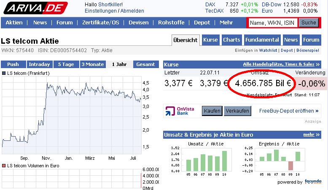This screenshot has height=190, width=328.
Task: Open the Forum menu in navigation bar
Action: [x=65, y=23]
